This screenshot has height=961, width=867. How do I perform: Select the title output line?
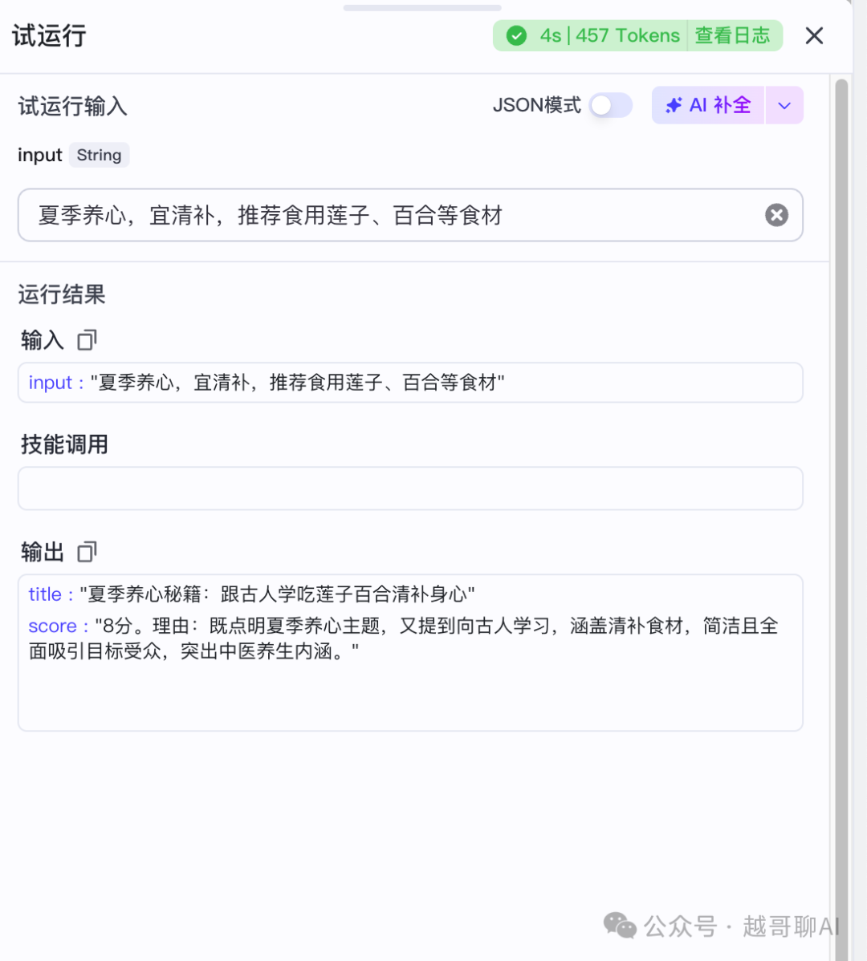point(251,594)
